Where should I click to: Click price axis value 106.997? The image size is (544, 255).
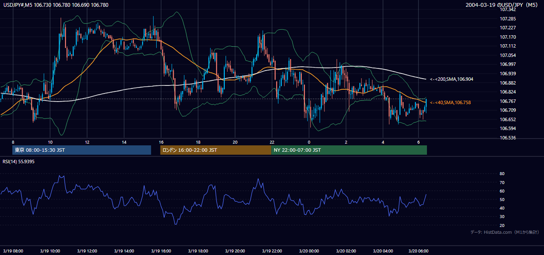508,64
